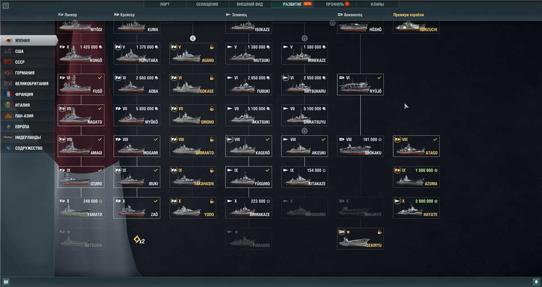Viewport: 542px width, 287px height.
Task: Click lock icon on Agano card
Action: [x=211, y=47]
